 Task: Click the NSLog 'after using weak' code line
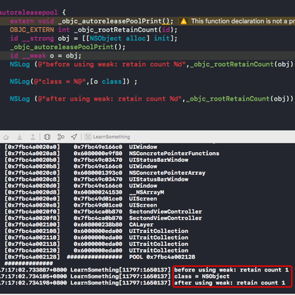[x=152, y=99]
